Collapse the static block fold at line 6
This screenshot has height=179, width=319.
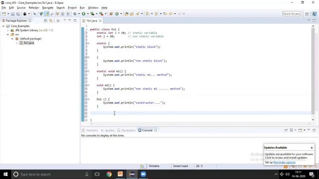(x=89, y=43)
